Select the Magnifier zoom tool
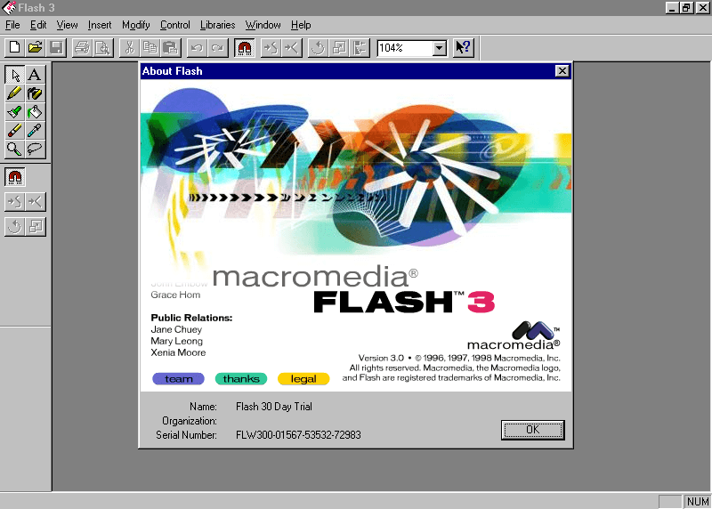Screen dimensions: 712x509 coord(15,149)
